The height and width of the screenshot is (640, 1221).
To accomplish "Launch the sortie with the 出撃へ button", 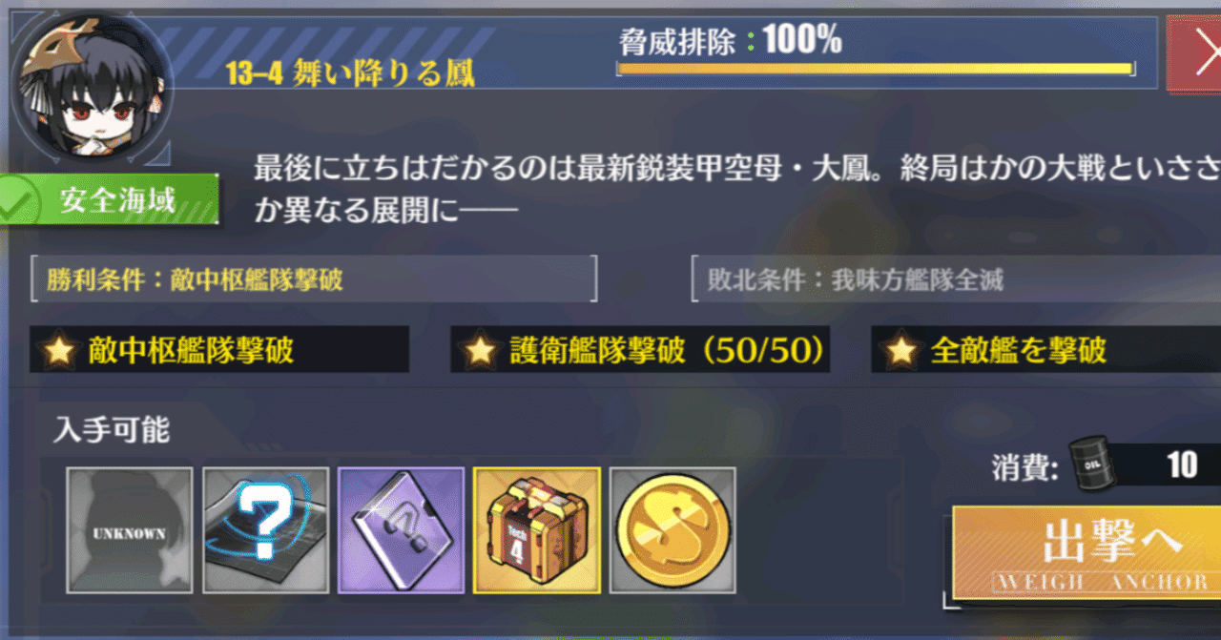I will [1087, 553].
